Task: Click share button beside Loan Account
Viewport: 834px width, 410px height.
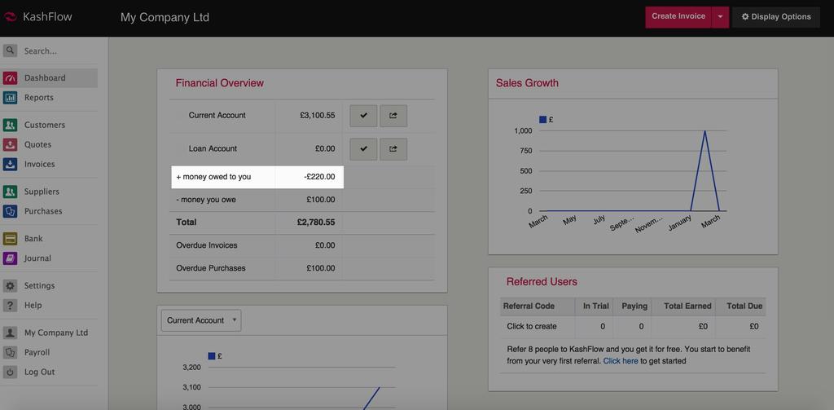Action: click(393, 149)
